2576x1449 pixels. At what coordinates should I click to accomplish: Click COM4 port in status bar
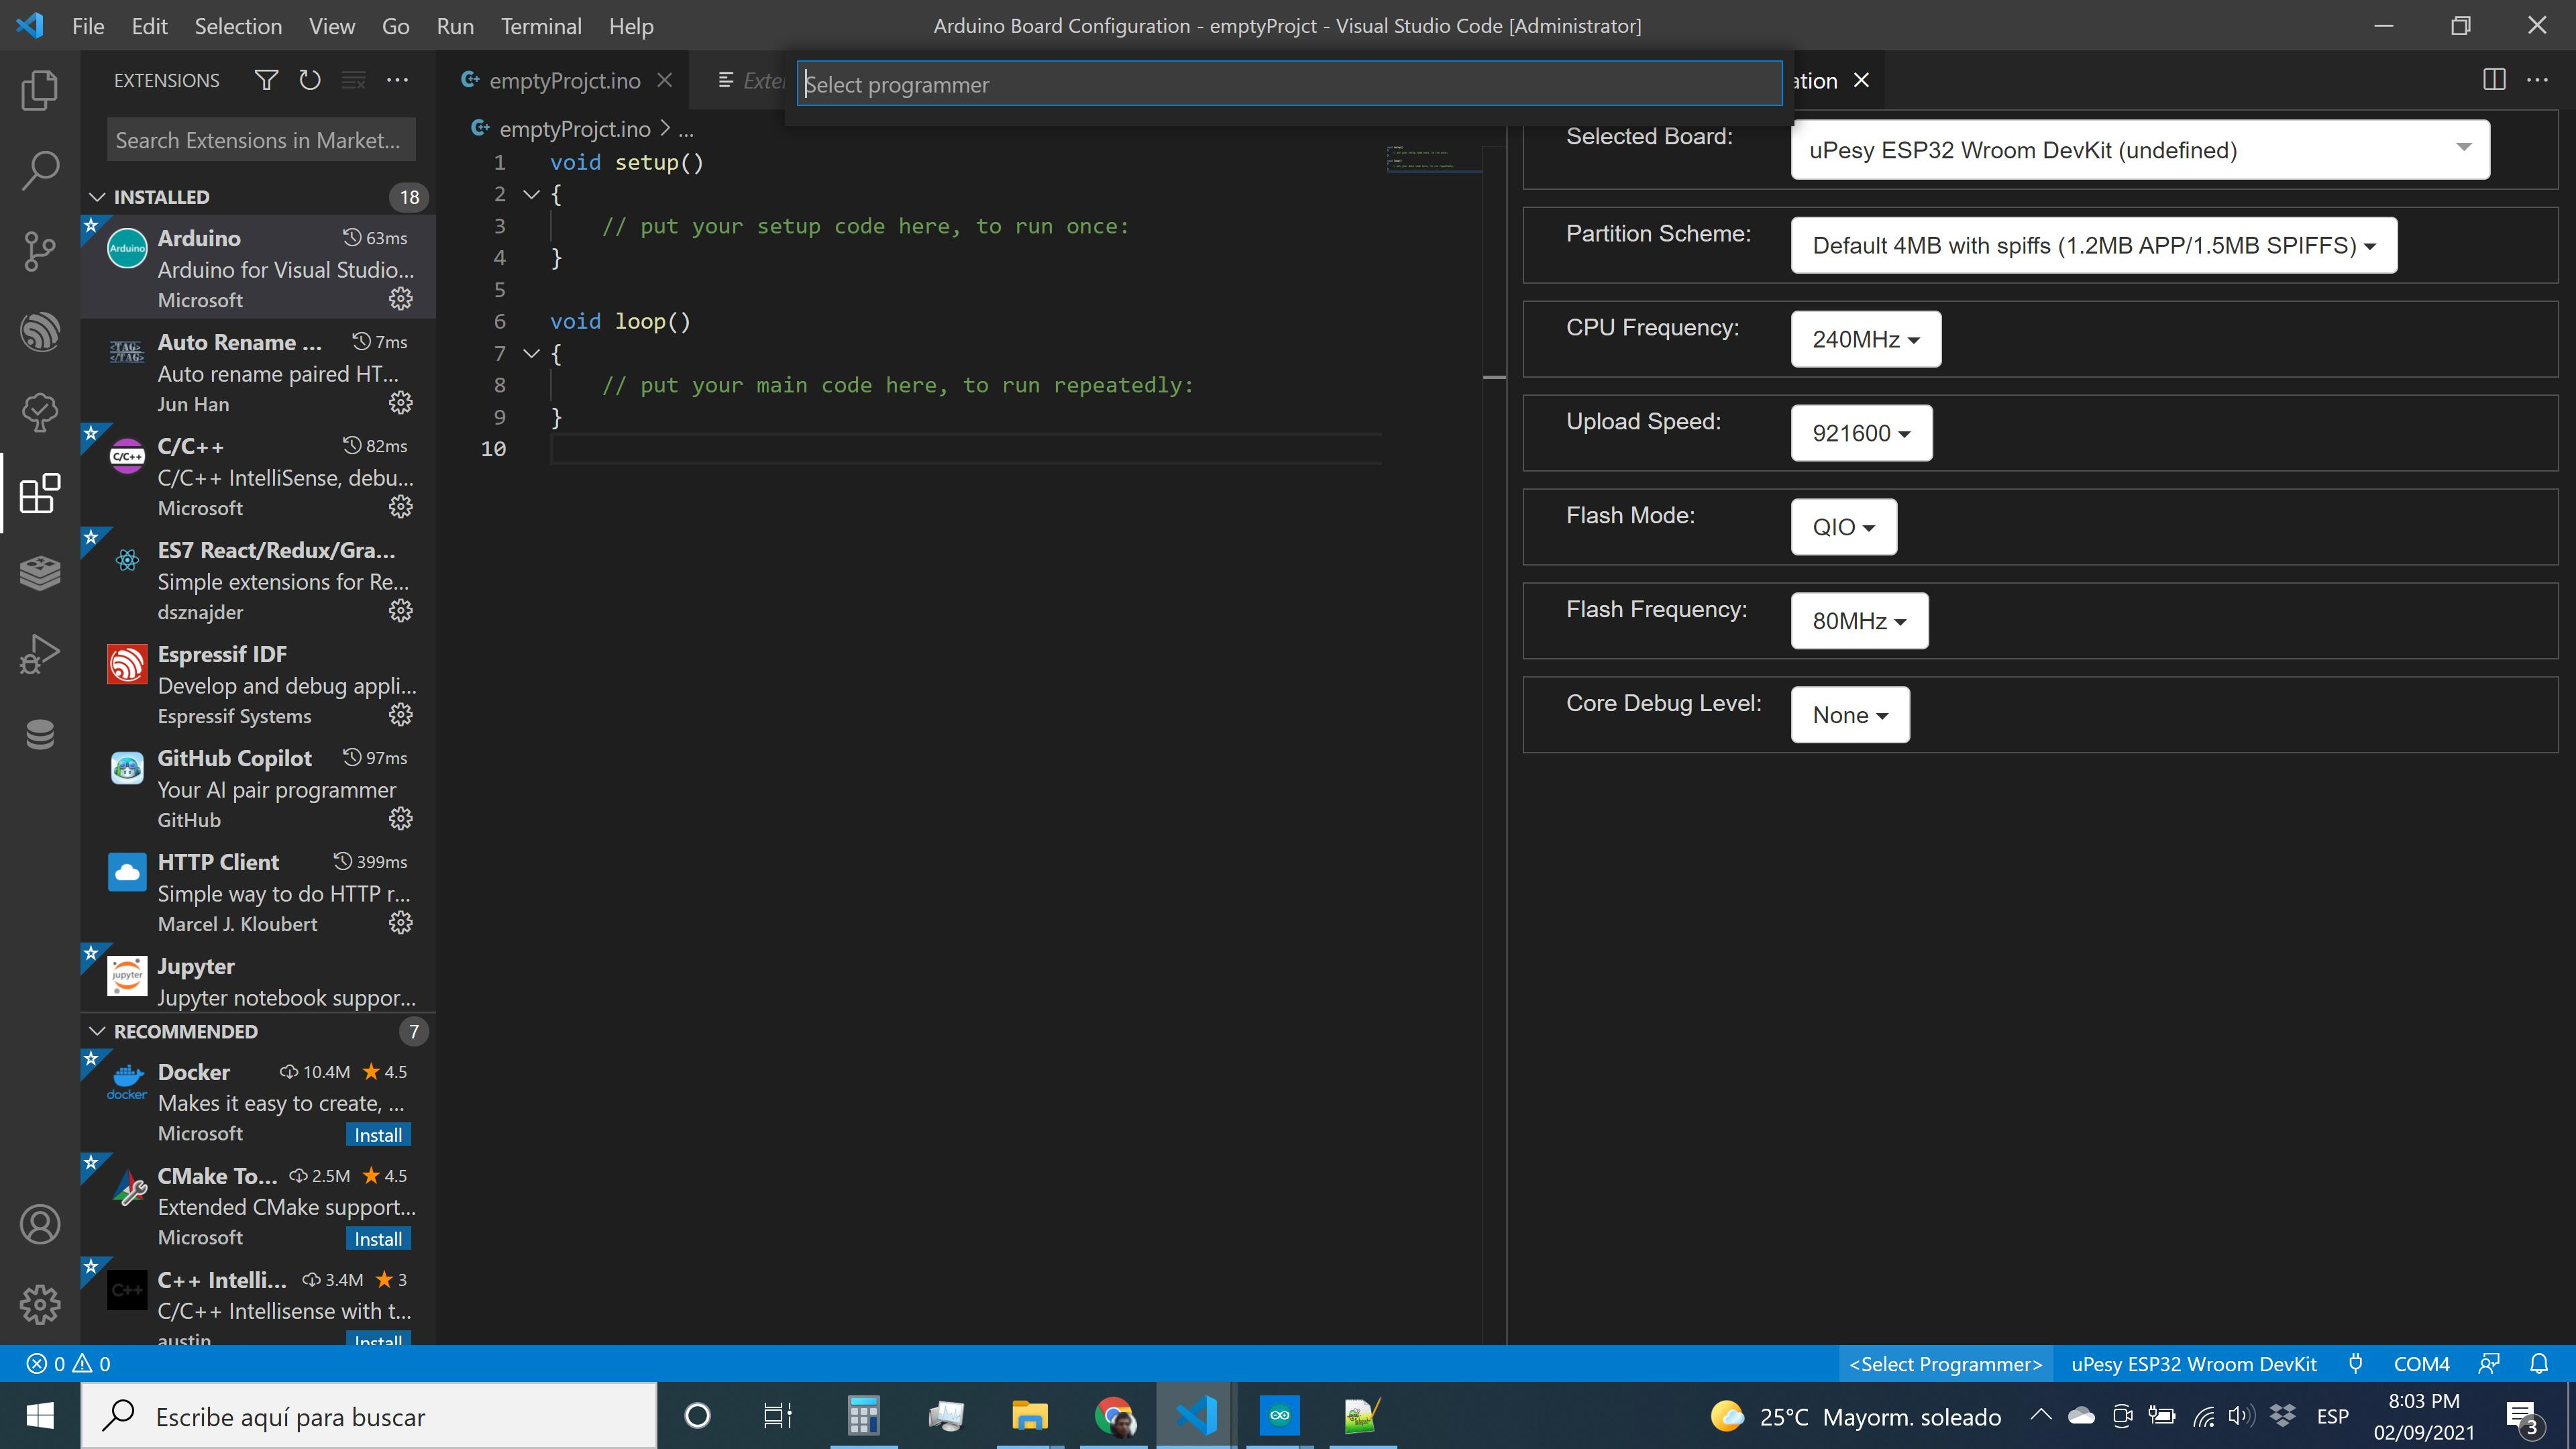coord(2421,1364)
